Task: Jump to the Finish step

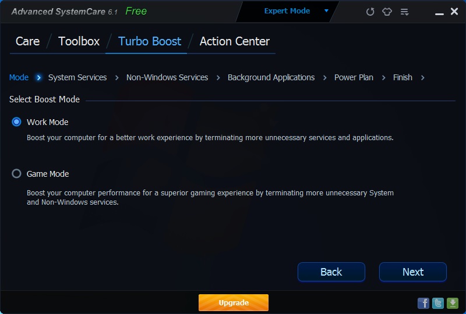Action: pyautogui.click(x=403, y=77)
